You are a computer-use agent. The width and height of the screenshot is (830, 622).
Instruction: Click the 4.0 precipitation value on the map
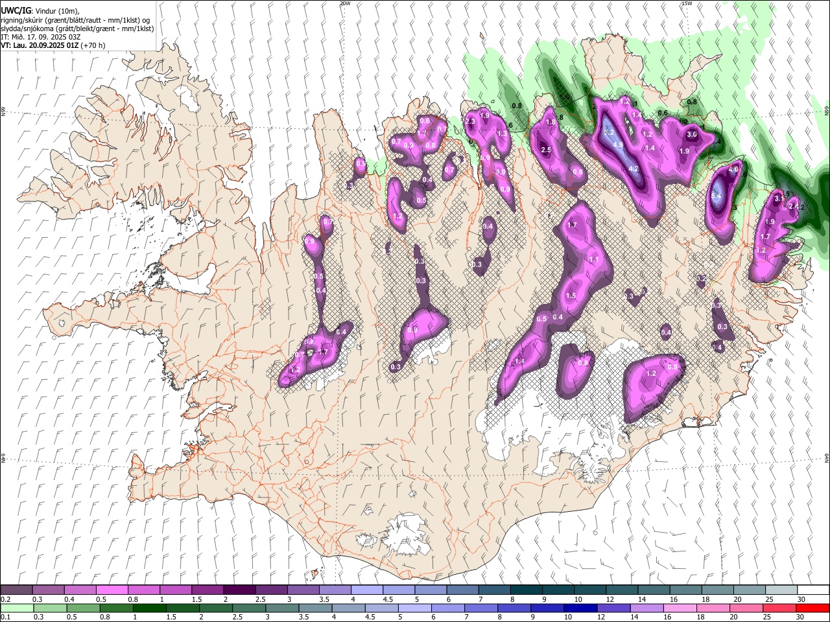[x=734, y=170]
